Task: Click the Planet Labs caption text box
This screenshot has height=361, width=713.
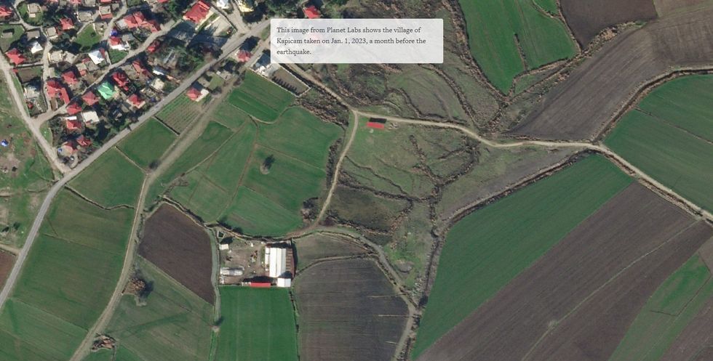Action: pyautogui.click(x=357, y=41)
